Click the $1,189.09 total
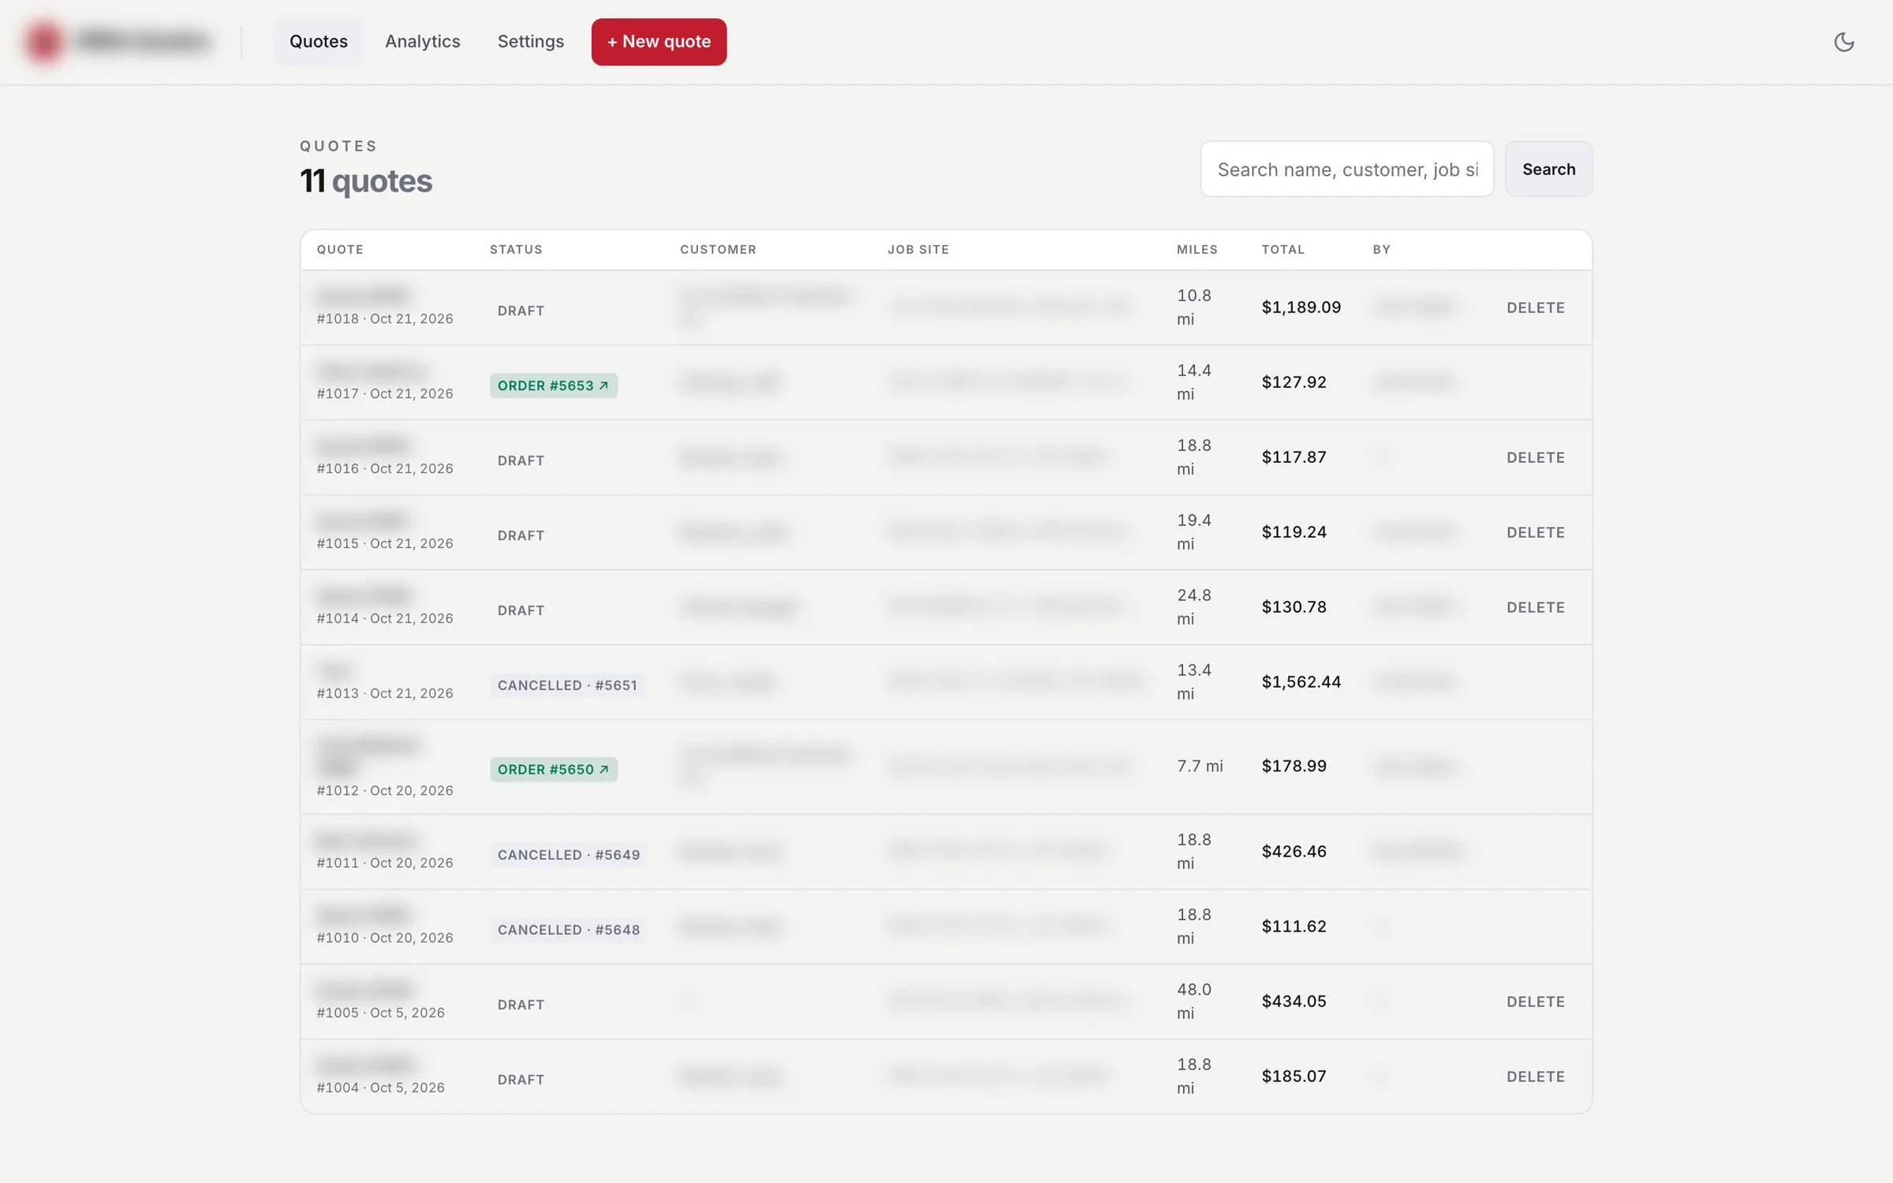The image size is (1893, 1183). click(x=1301, y=308)
